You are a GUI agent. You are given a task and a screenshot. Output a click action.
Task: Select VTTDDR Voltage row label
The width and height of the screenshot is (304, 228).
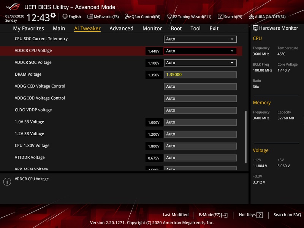point(30,158)
